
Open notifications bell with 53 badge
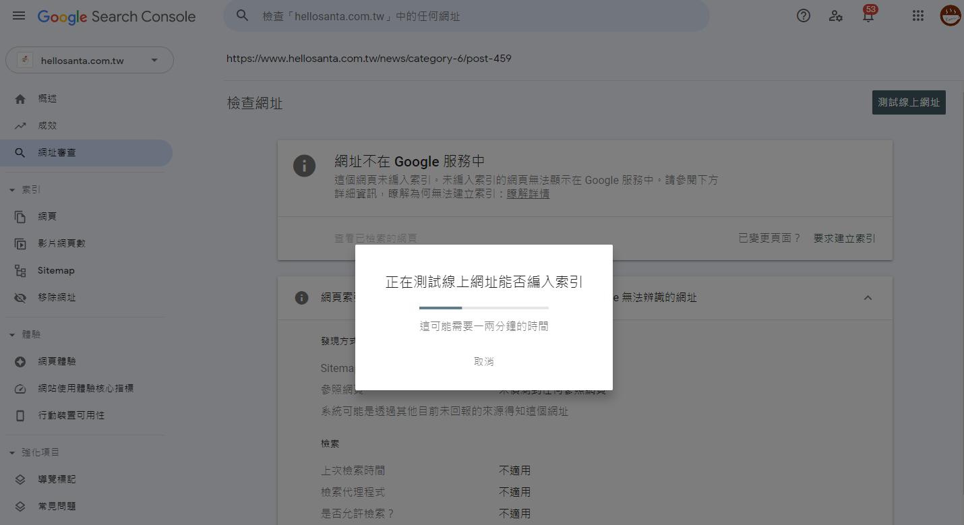[869, 14]
